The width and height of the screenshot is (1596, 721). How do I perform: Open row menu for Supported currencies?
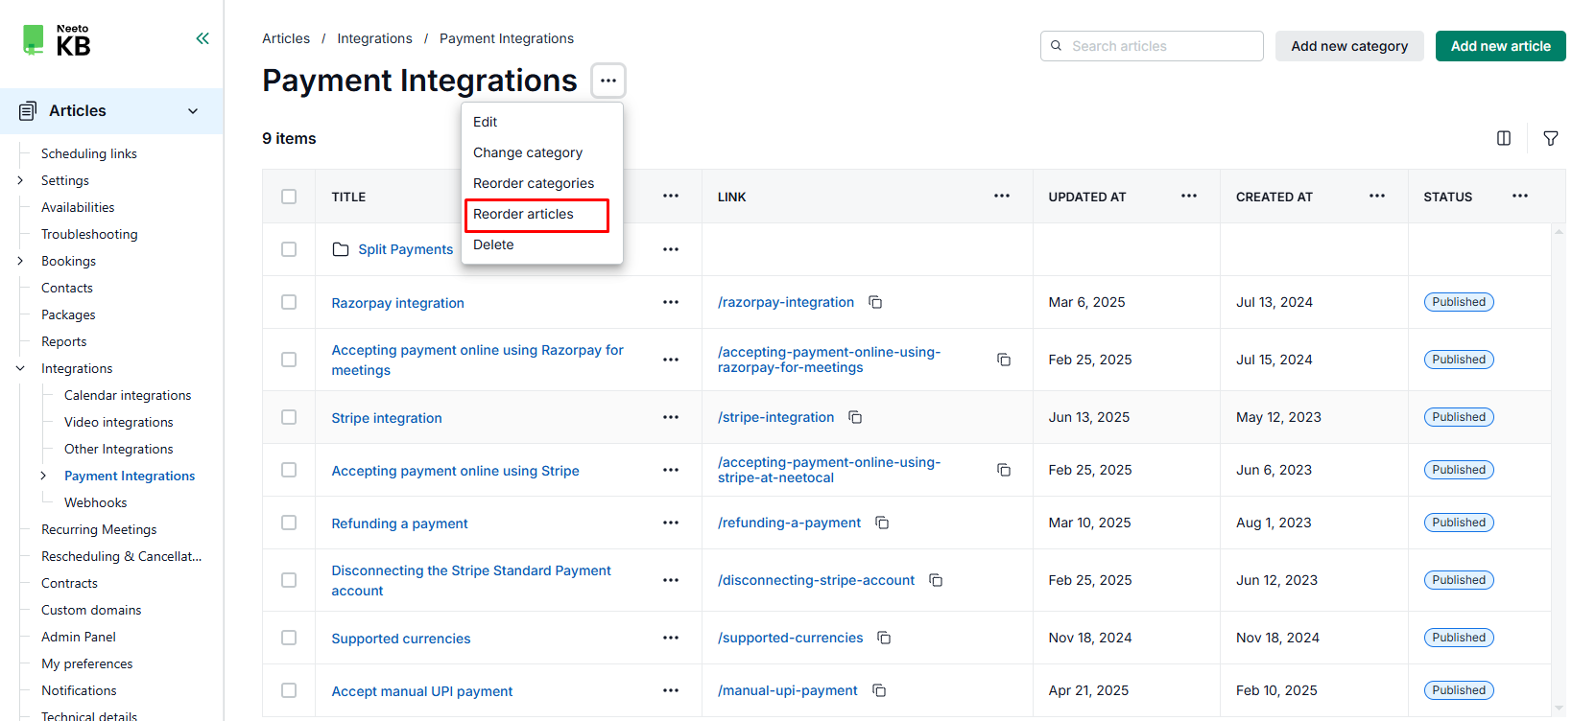click(x=671, y=638)
